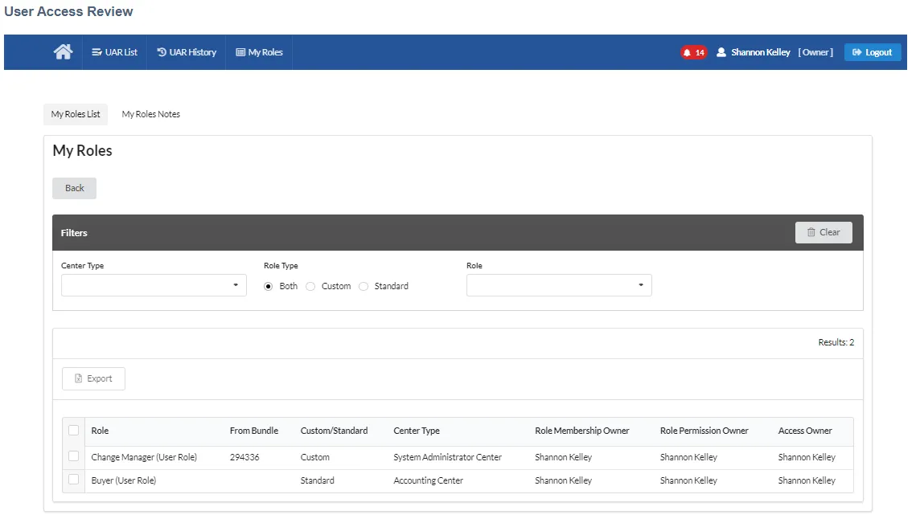
Task: Check the Buyer row checkbox
Action: click(73, 480)
